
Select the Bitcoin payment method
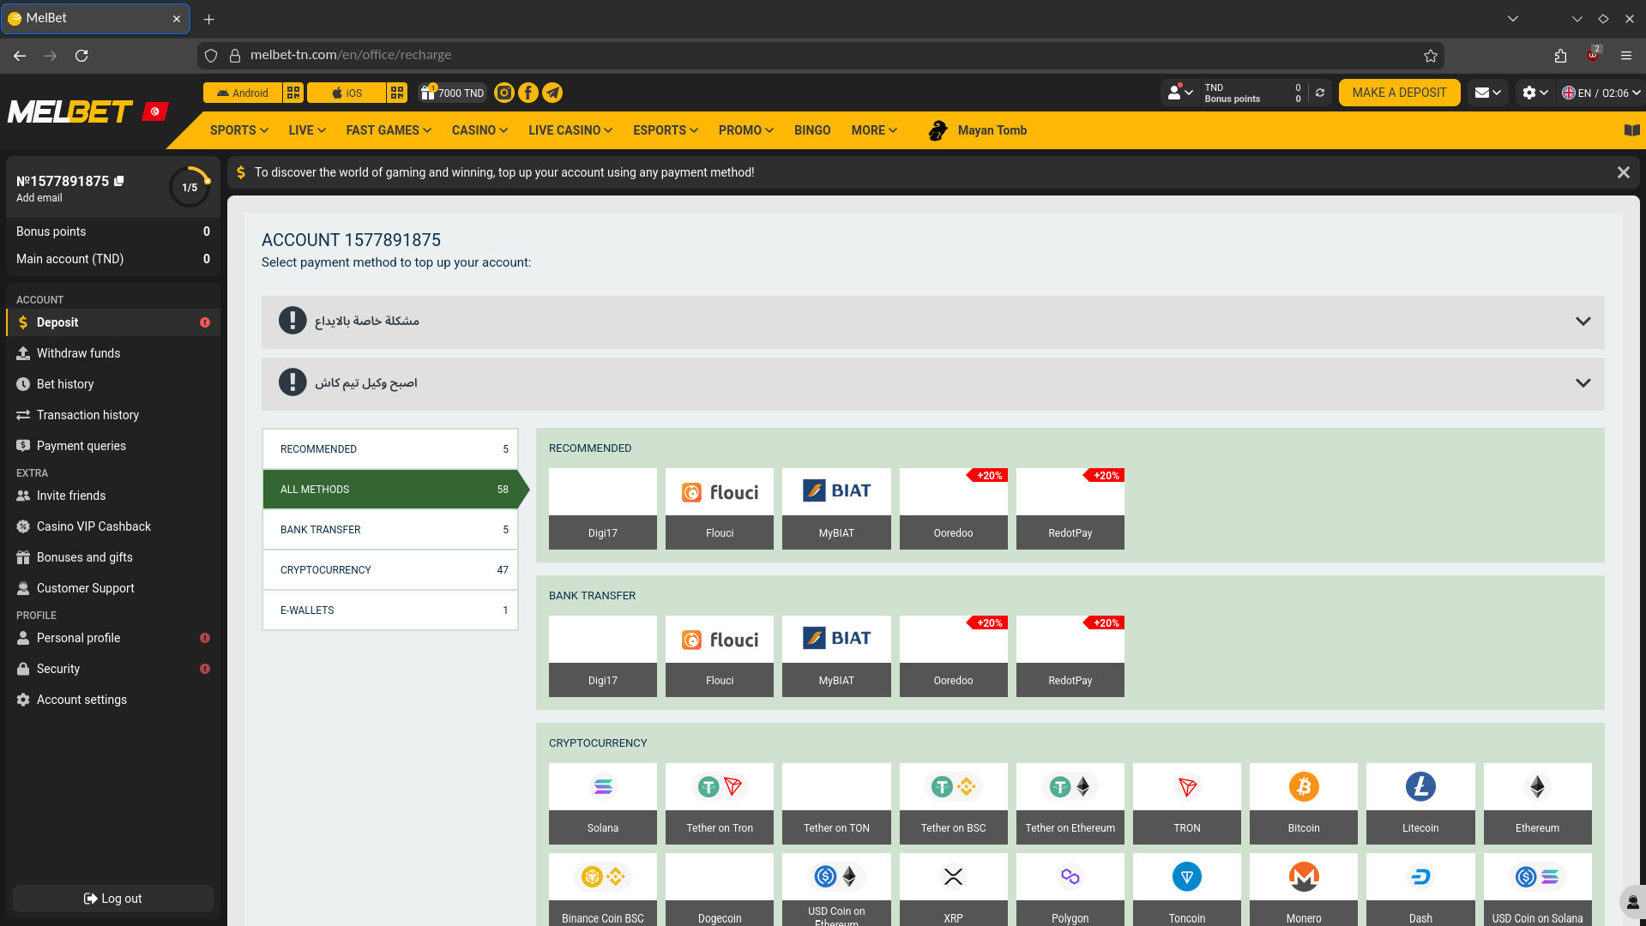pos(1304,803)
